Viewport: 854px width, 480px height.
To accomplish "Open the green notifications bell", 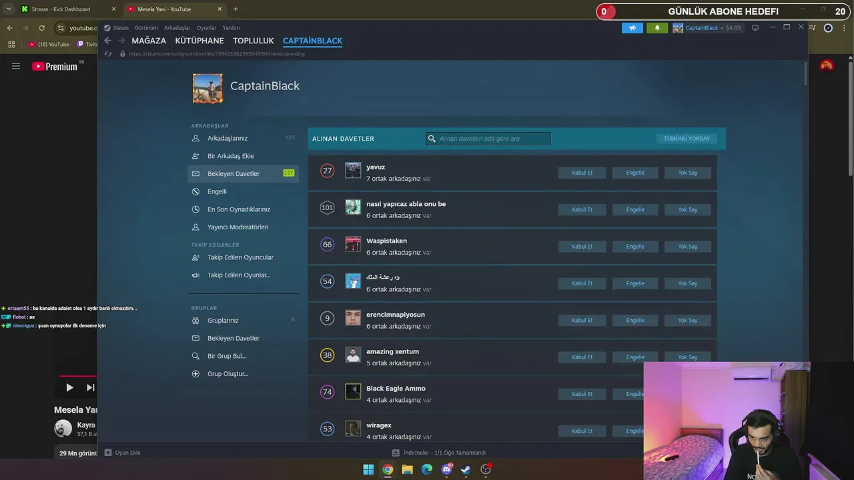I will coord(657,28).
